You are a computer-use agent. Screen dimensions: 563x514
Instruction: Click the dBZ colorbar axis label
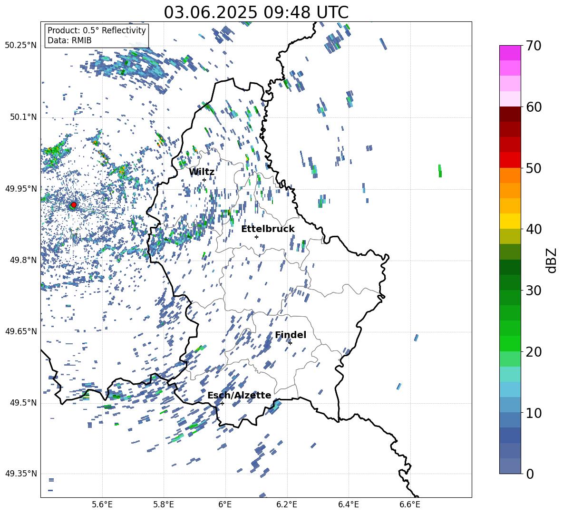551,260
